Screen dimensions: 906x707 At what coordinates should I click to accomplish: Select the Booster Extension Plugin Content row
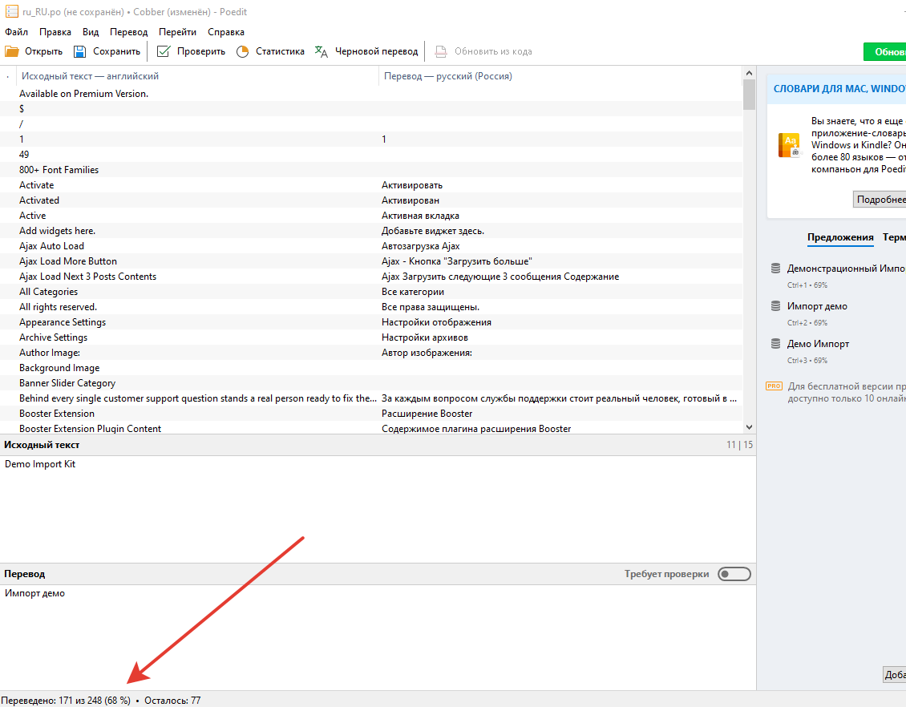(x=371, y=428)
